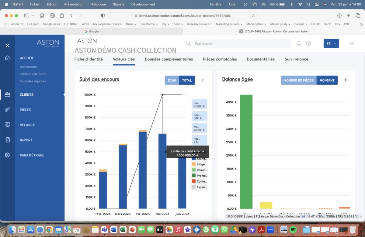Click the home icon in sidebar
The width and height of the screenshot is (365, 237).
point(7,58)
